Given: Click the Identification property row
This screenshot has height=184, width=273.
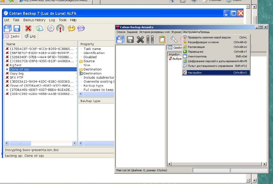Looking at the screenshot, I should 96,53.
